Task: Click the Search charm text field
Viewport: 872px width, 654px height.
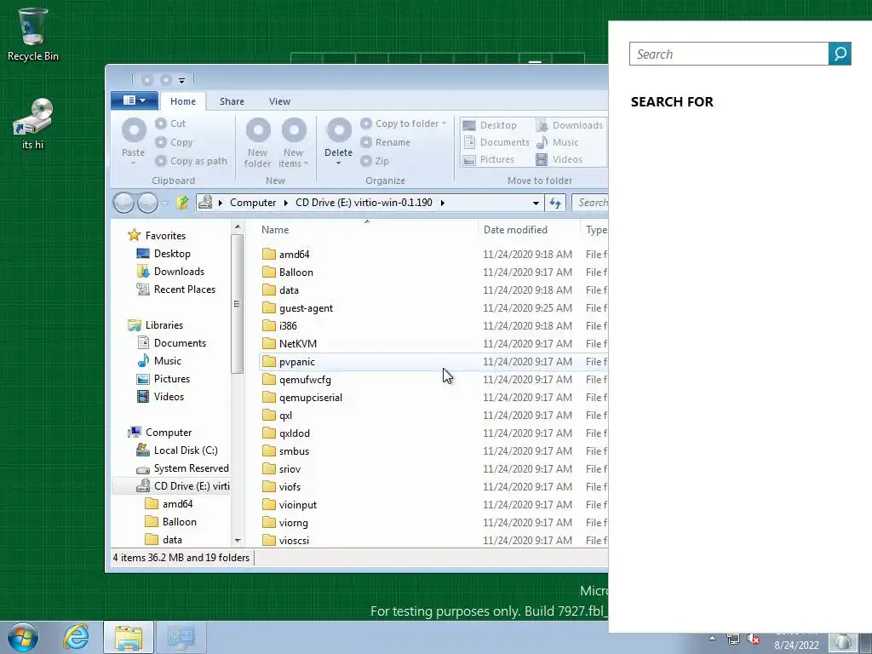Action: point(729,54)
